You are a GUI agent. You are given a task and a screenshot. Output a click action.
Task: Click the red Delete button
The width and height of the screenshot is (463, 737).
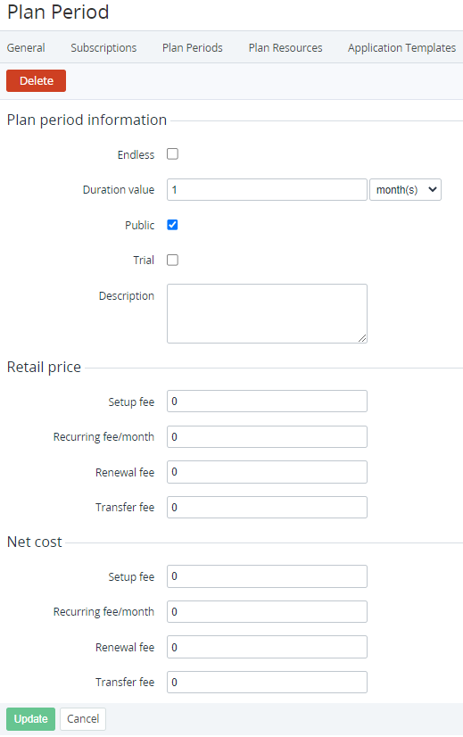point(37,80)
